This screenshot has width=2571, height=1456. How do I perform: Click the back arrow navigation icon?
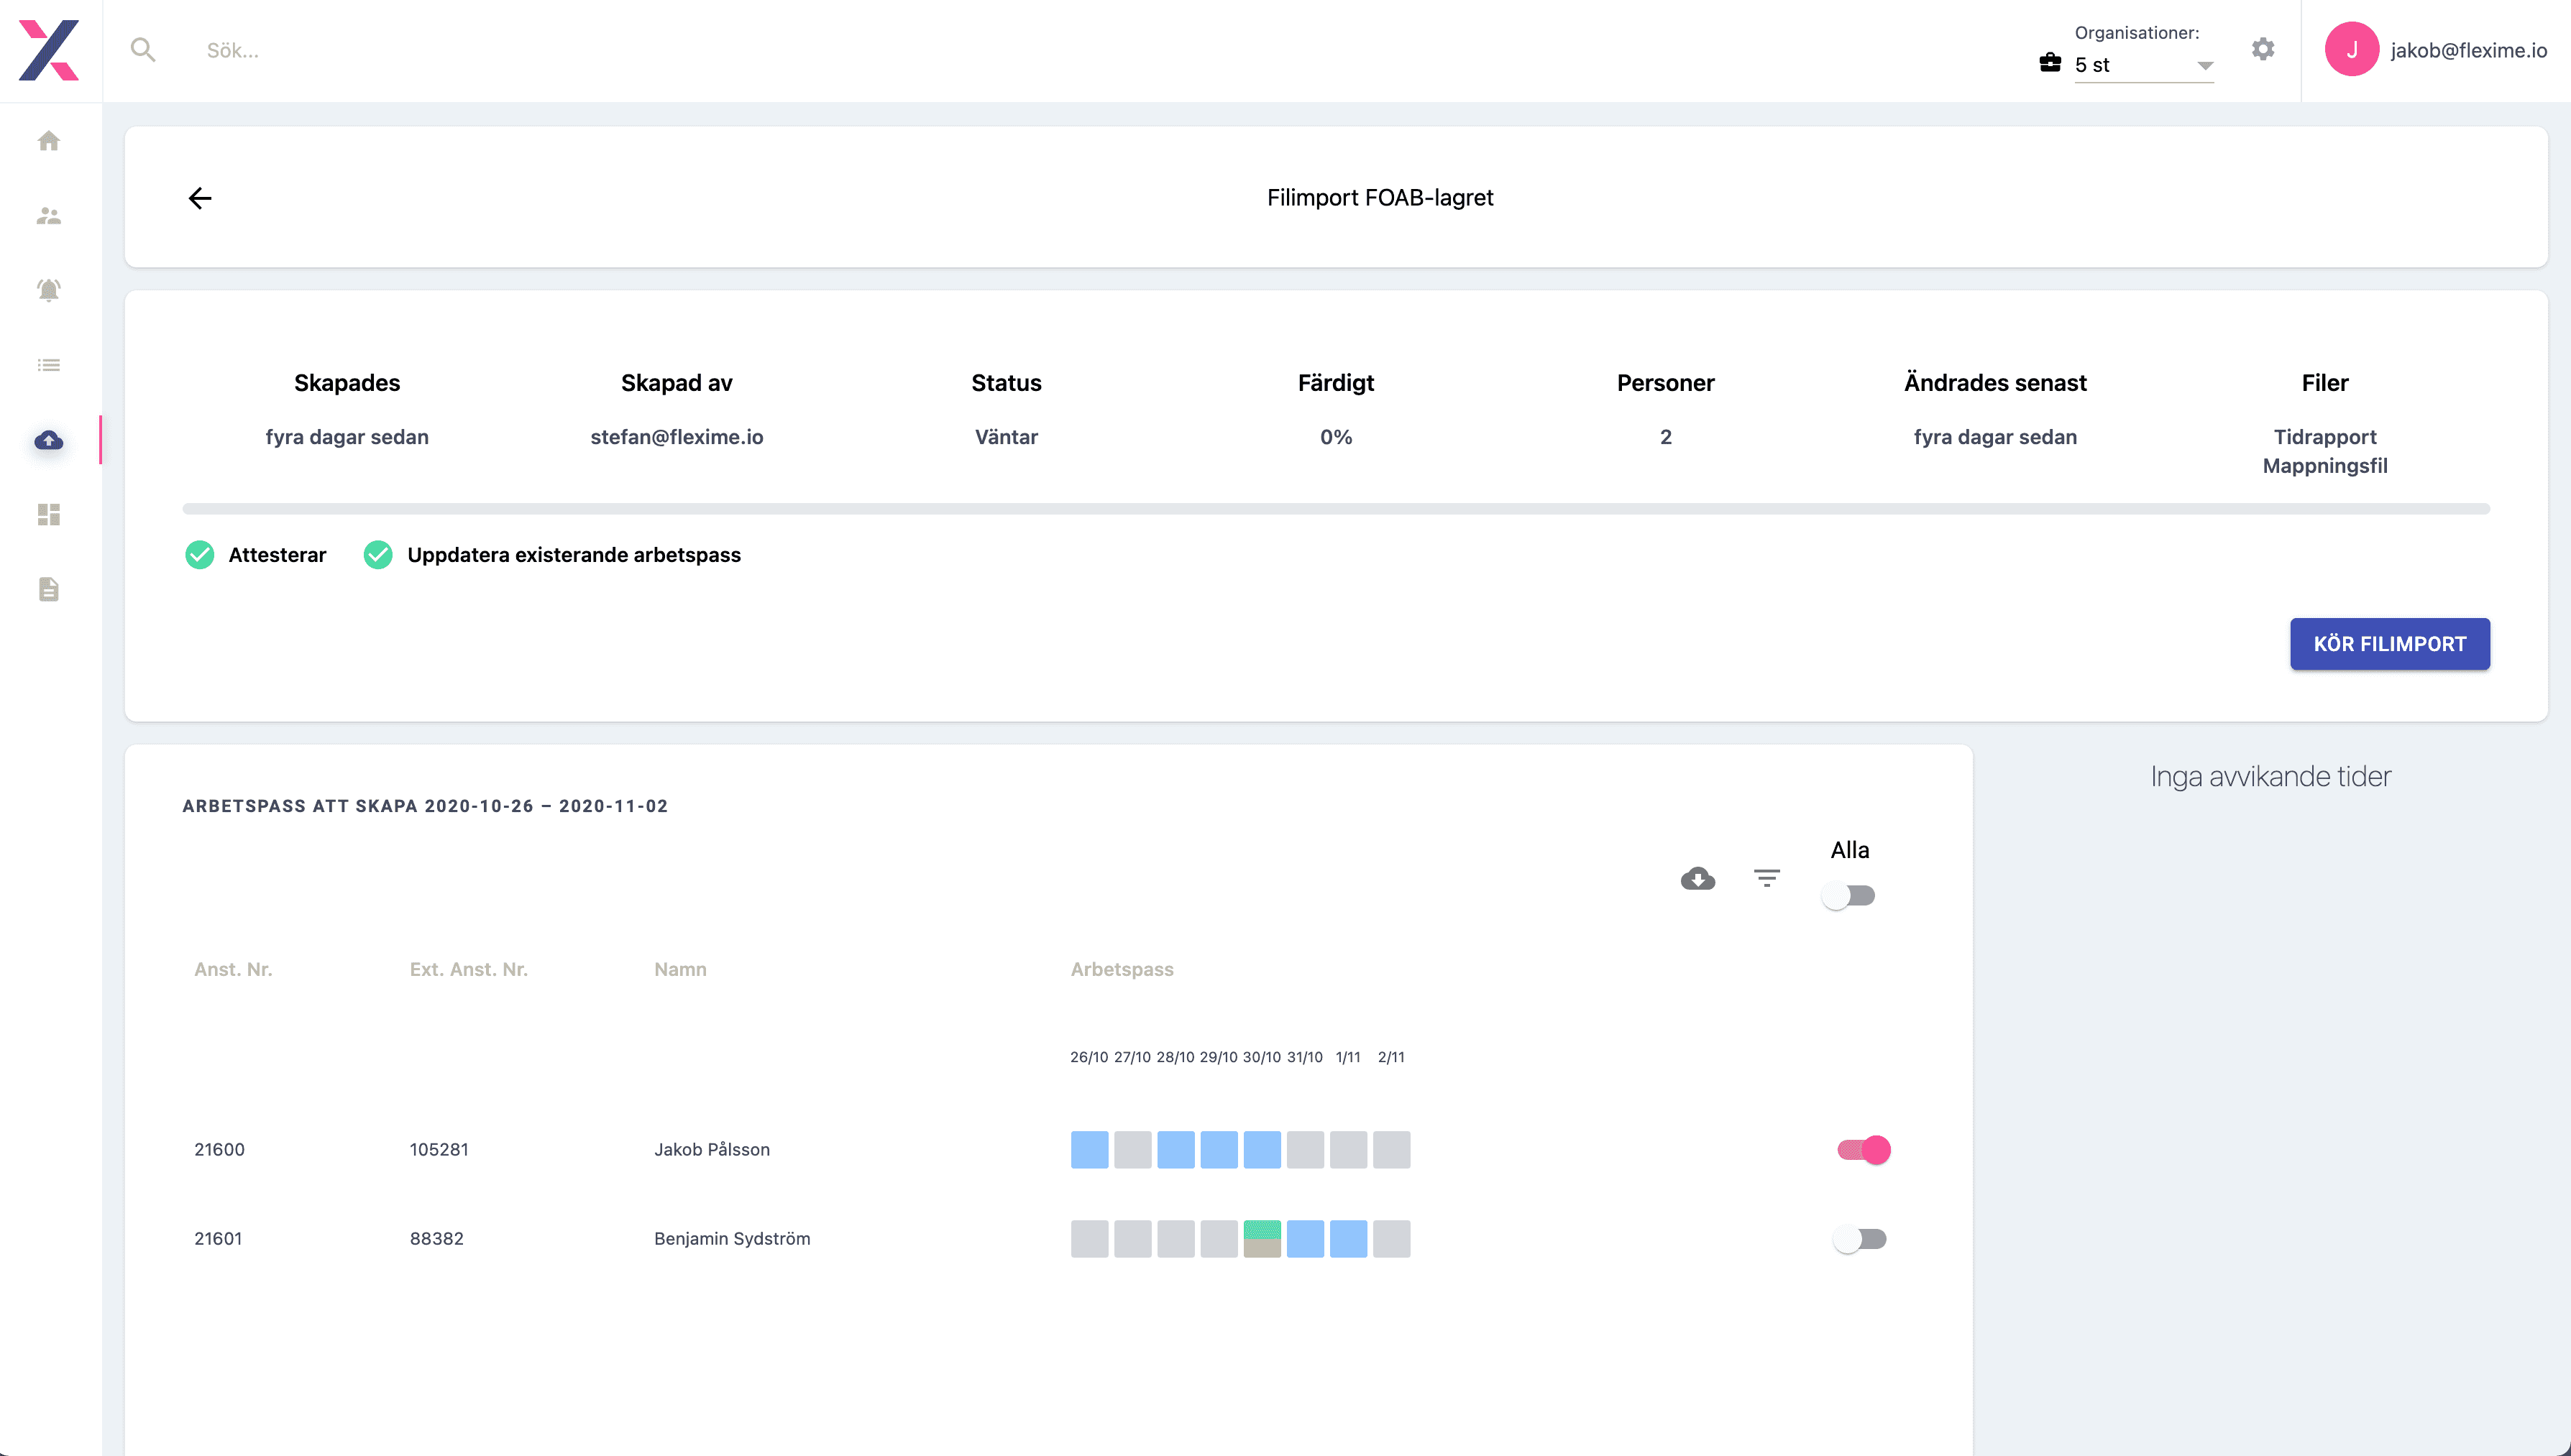[x=200, y=196]
